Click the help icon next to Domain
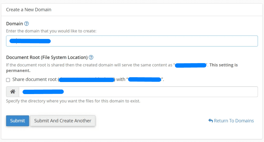Image resolution: width=264 pixels, height=142 pixels. pyautogui.click(x=26, y=24)
